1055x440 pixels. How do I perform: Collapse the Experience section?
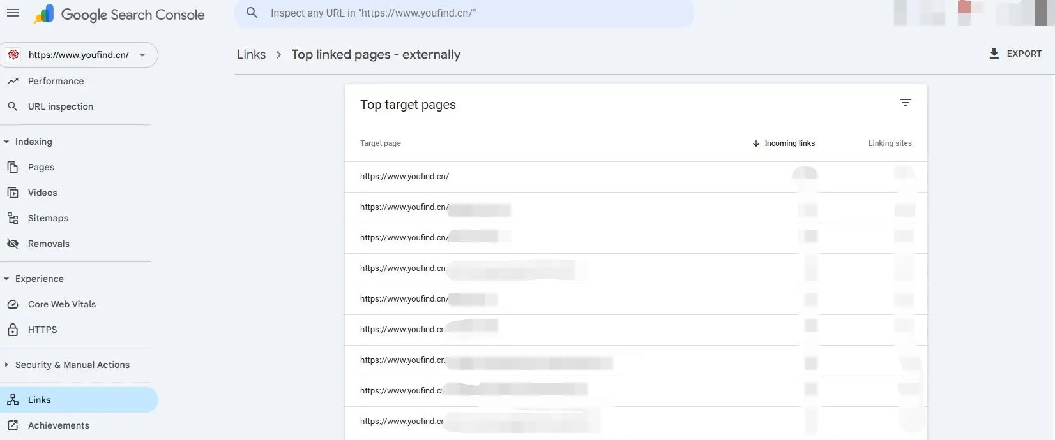point(6,279)
